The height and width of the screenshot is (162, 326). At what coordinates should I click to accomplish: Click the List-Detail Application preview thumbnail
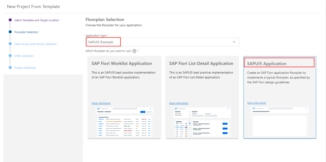pyautogui.click(x=202, y=122)
